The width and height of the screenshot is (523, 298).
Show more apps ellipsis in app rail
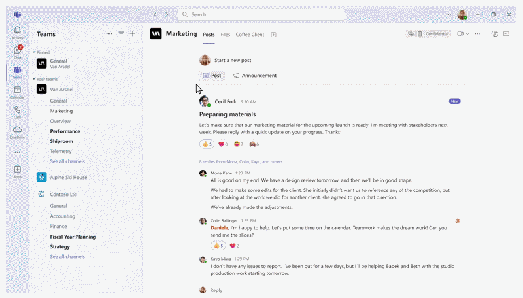tap(18, 152)
